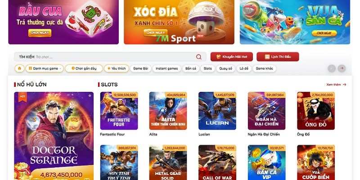The height and width of the screenshot is (180, 360).
Task: Switch to Game Bài category
Action: pos(141,68)
